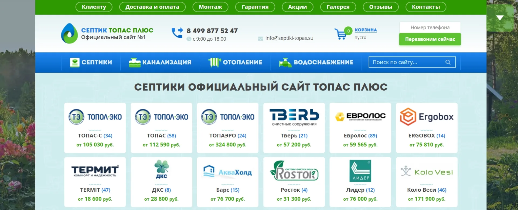The width and height of the screenshot is (518, 210).
Task: Click the Ergobox brand logo
Action: point(427,117)
